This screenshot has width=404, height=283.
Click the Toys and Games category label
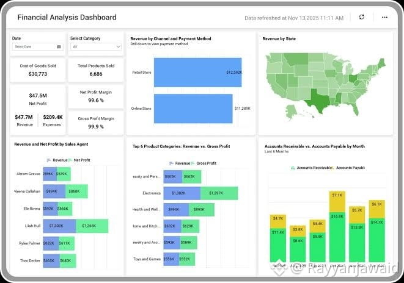[147, 259]
